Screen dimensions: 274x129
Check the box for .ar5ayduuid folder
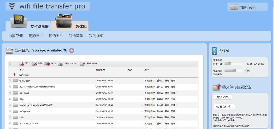point(10,111)
